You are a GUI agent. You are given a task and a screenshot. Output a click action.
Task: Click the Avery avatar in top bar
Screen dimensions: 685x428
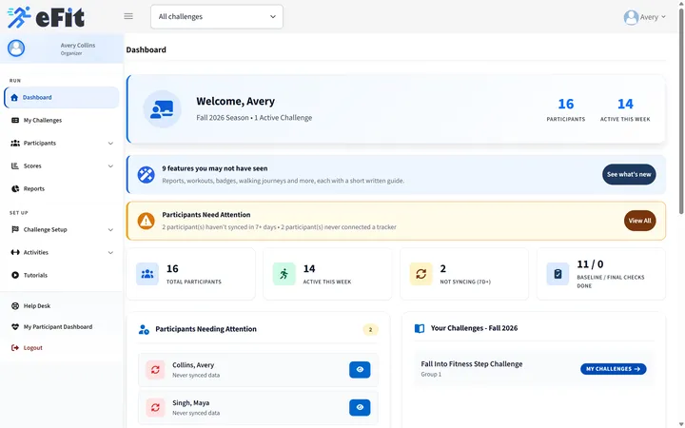[631, 17]
